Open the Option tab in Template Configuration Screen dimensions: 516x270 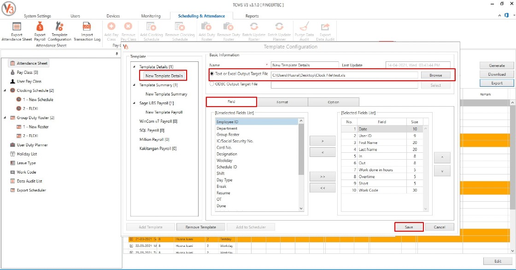coord(334,102)
